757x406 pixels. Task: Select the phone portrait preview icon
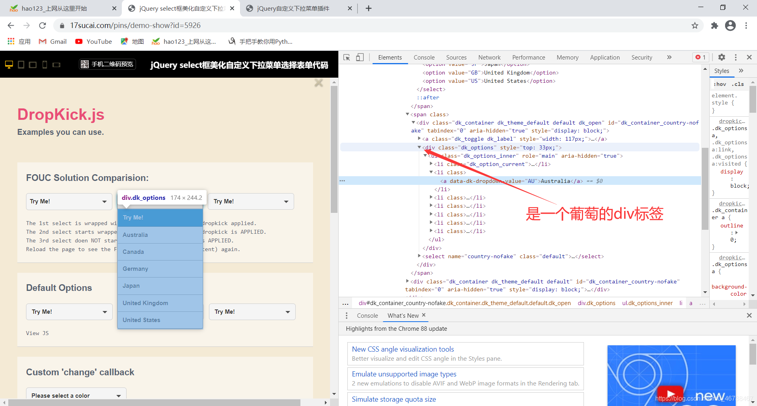click(45, 64)
